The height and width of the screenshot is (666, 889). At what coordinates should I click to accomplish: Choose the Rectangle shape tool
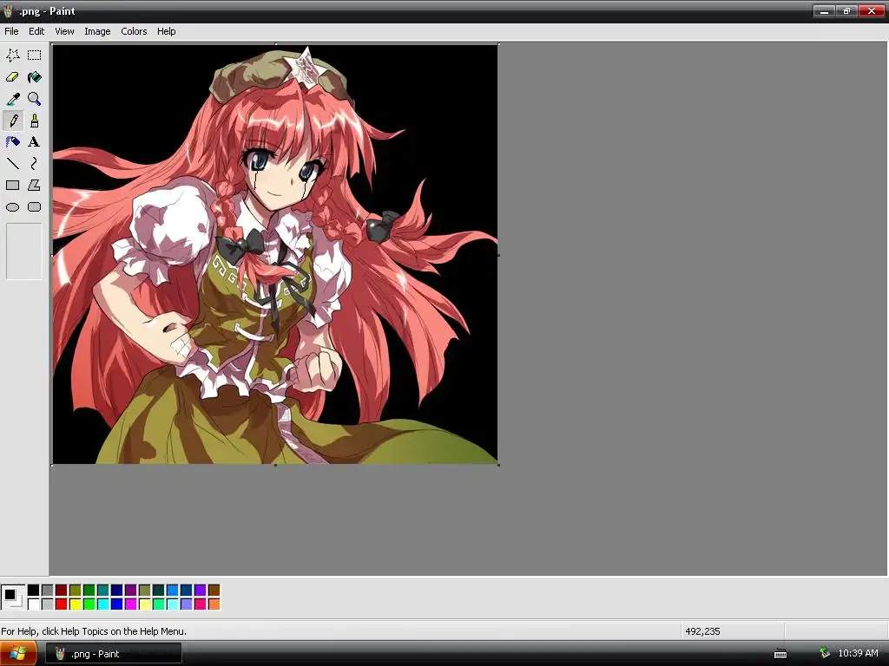(x=12, y=186)
